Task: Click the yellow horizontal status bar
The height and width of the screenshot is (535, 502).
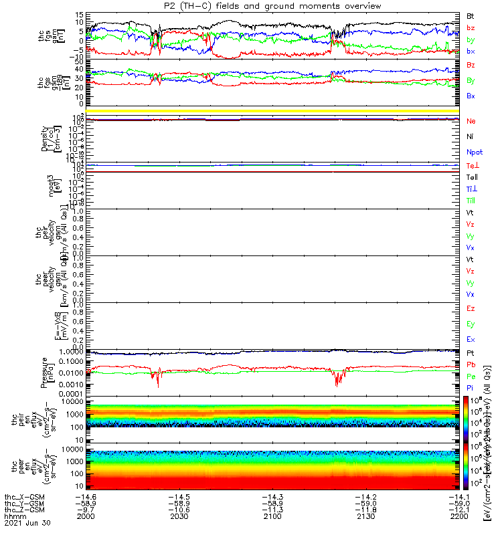Action: (272, 111)
